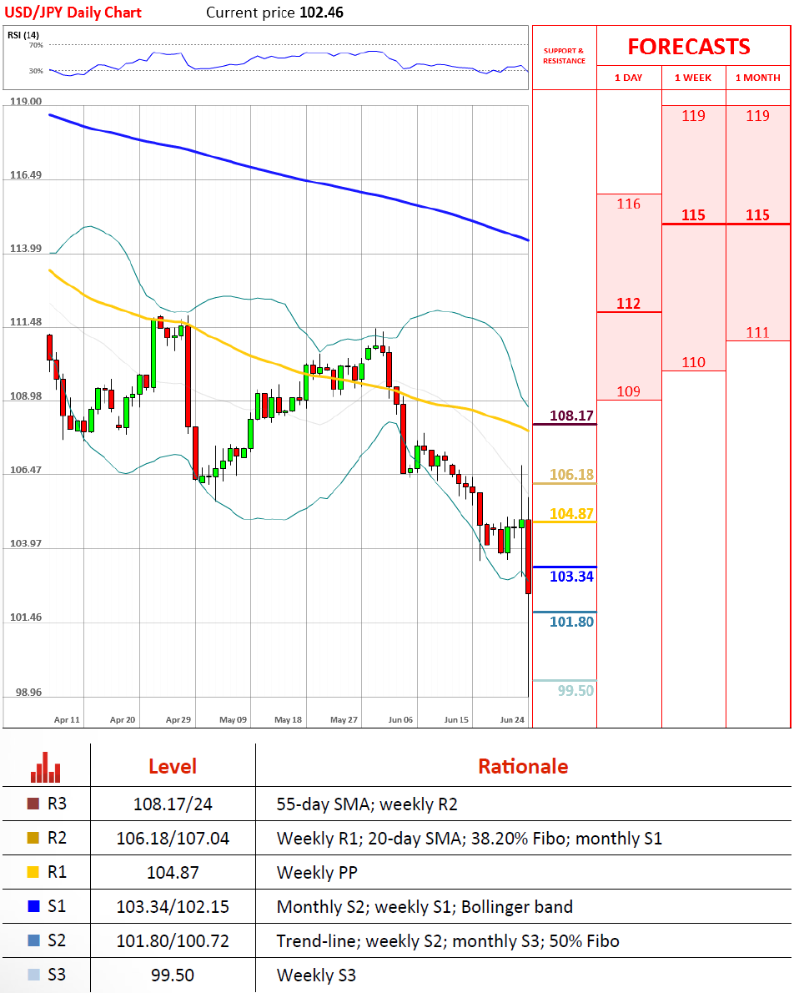This screenshot has width=799, height=993.
Task: Click the 1 month forecast 111 value
Action: point(758,332)
